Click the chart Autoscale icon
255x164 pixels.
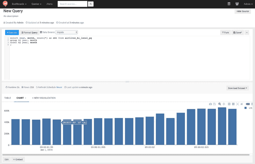[238, 104]
